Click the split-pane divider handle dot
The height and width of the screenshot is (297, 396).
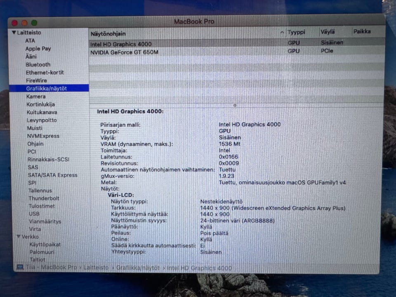click(235, 105)
